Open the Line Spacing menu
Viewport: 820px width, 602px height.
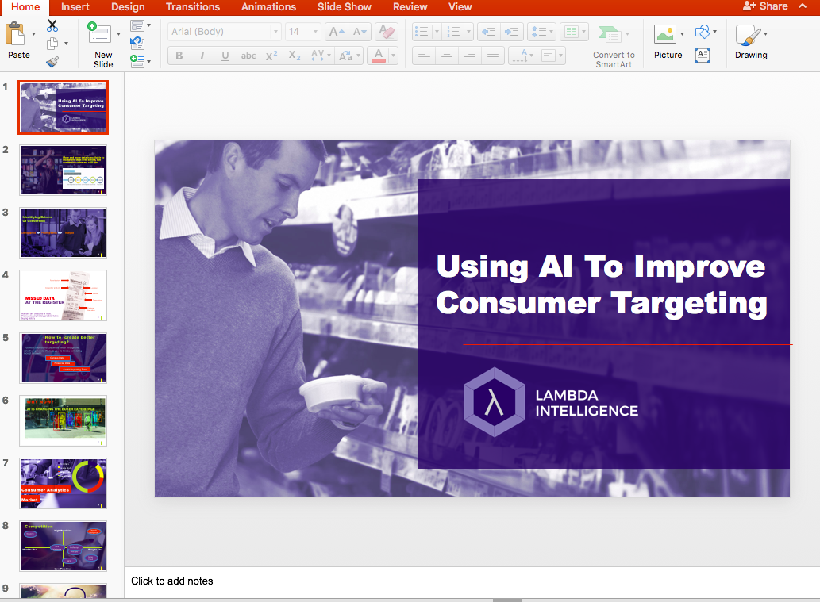coord(541,32)
